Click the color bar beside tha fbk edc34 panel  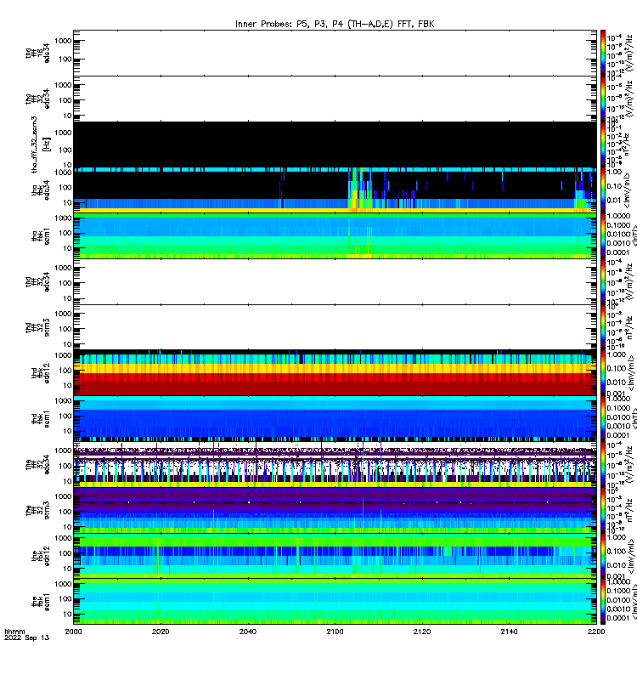pos(603,190)
